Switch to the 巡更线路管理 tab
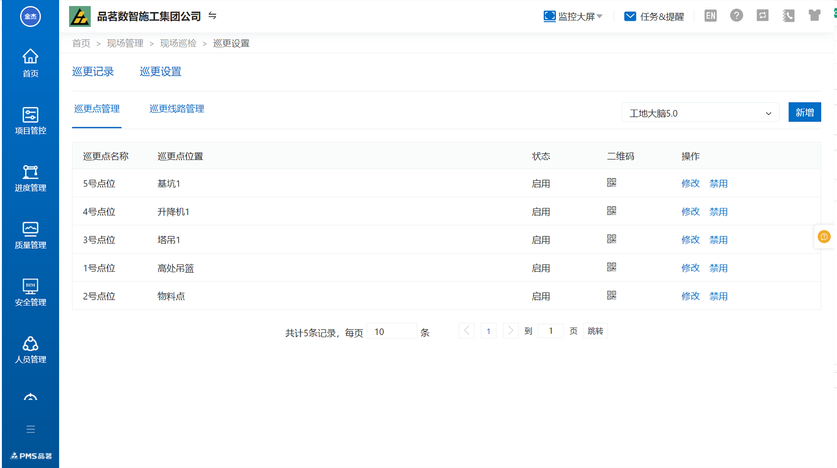The width and height of the screenshot is (837, 468). pos(176,109)
